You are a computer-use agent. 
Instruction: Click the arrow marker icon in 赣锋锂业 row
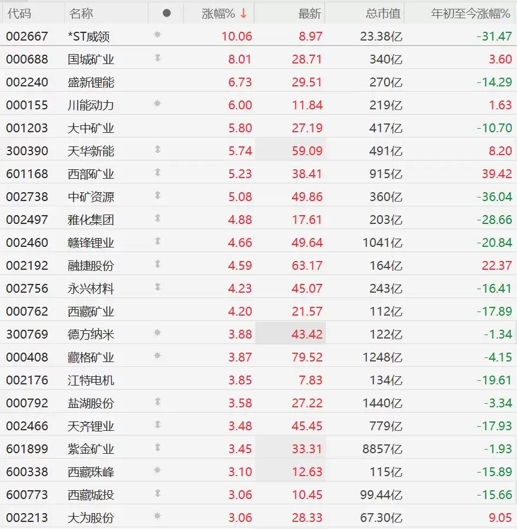(158, 241)
